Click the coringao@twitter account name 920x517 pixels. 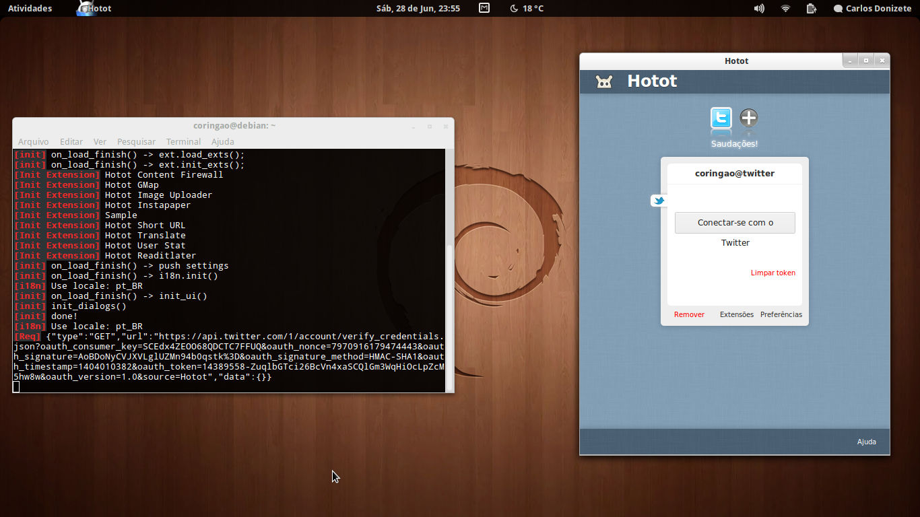[735, 173]
